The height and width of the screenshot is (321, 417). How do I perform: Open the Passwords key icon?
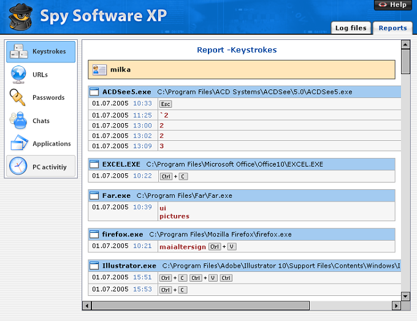[18, 97]
